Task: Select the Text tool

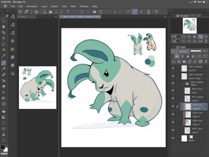Action: (3, 135)
